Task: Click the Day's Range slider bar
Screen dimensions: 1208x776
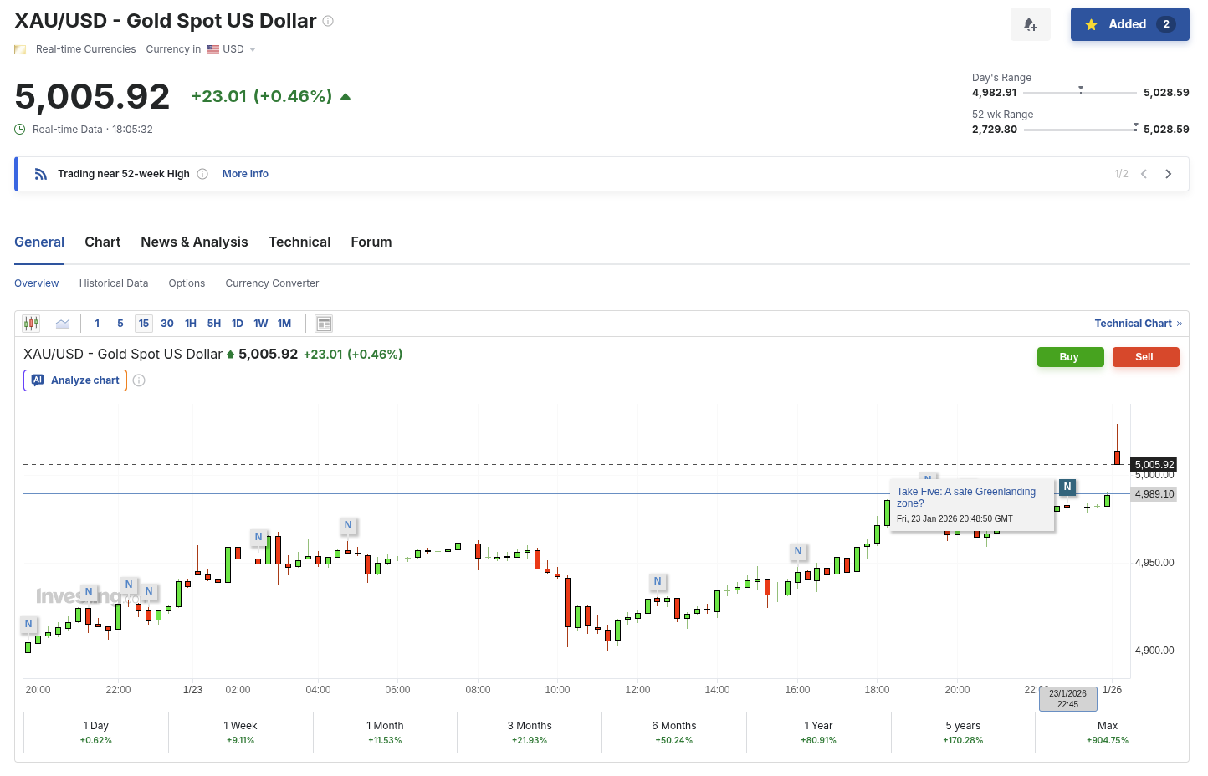Action: (1080, 93)
